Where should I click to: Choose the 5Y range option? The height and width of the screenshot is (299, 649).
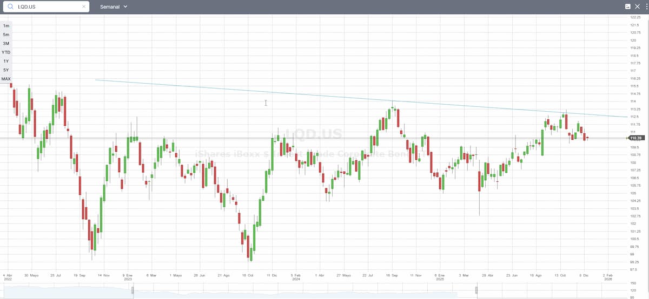click(x=6, y=70)
